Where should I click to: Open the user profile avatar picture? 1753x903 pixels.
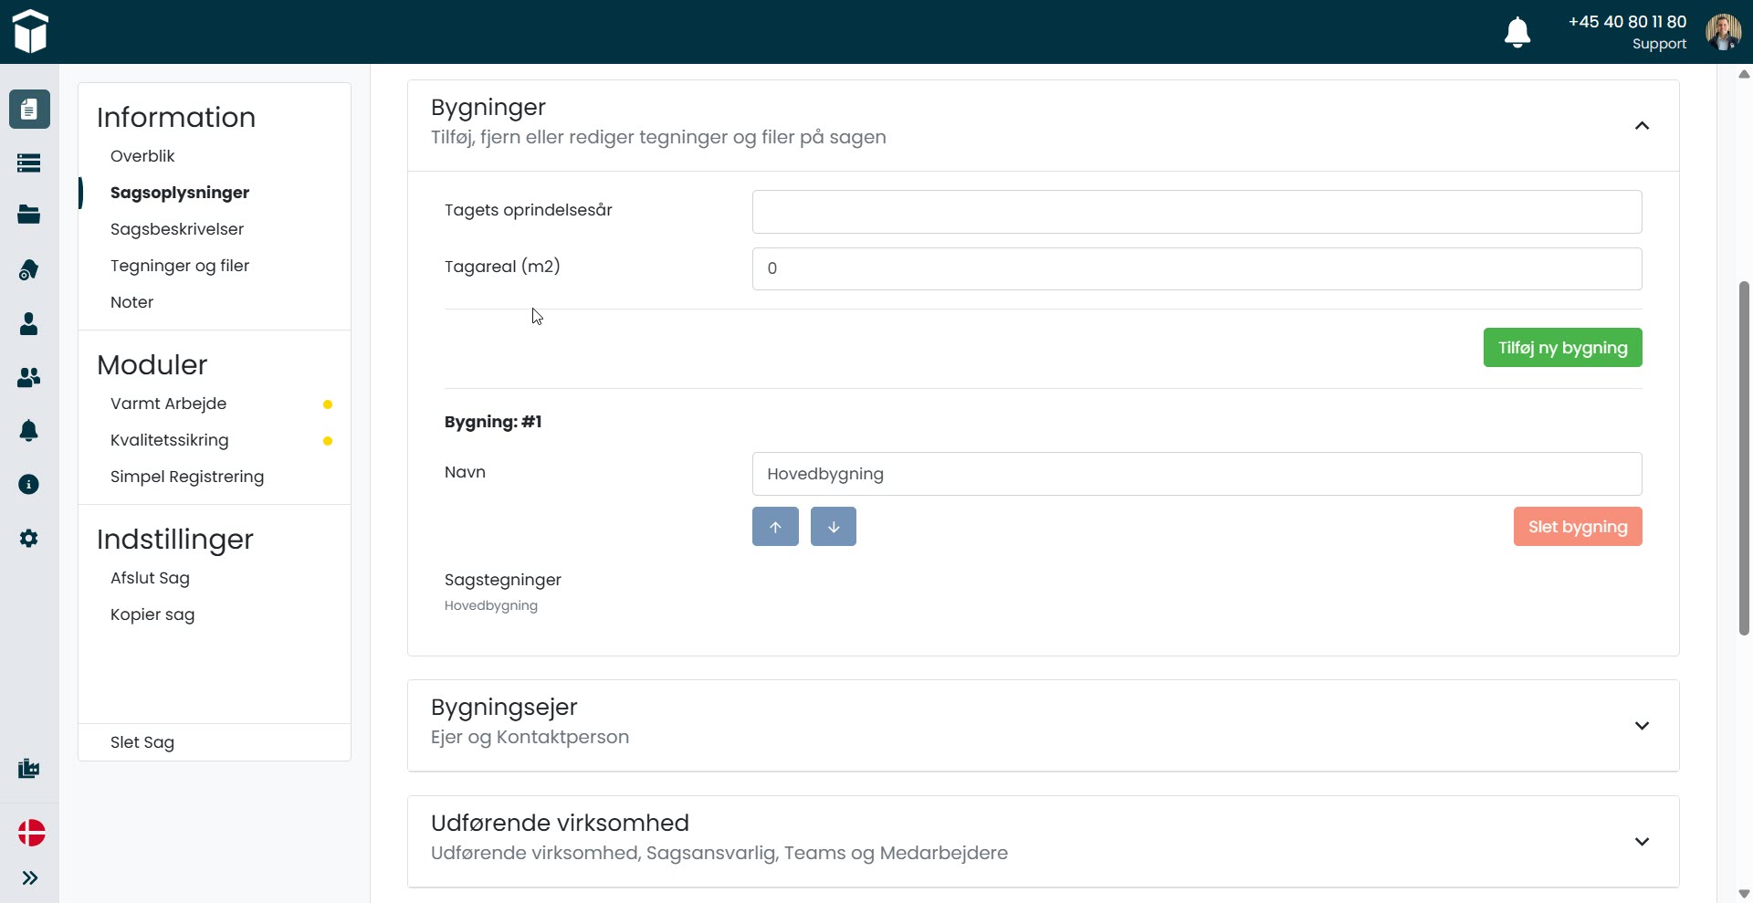(1723, 31)
